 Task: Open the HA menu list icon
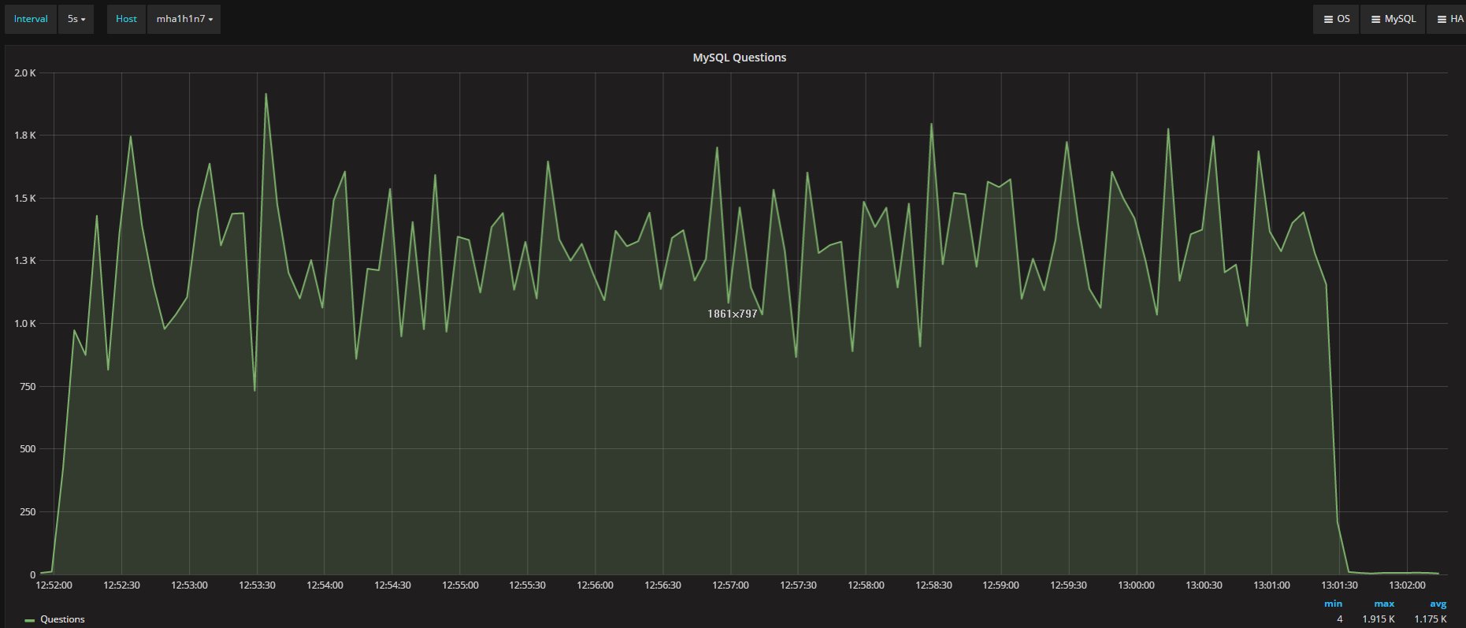tap(1441, 19)
